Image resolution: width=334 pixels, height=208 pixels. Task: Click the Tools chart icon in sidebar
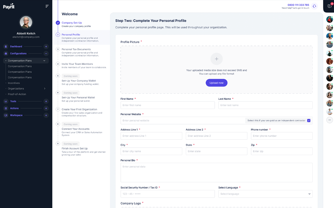pyautogui.click(x=6, y=102)
